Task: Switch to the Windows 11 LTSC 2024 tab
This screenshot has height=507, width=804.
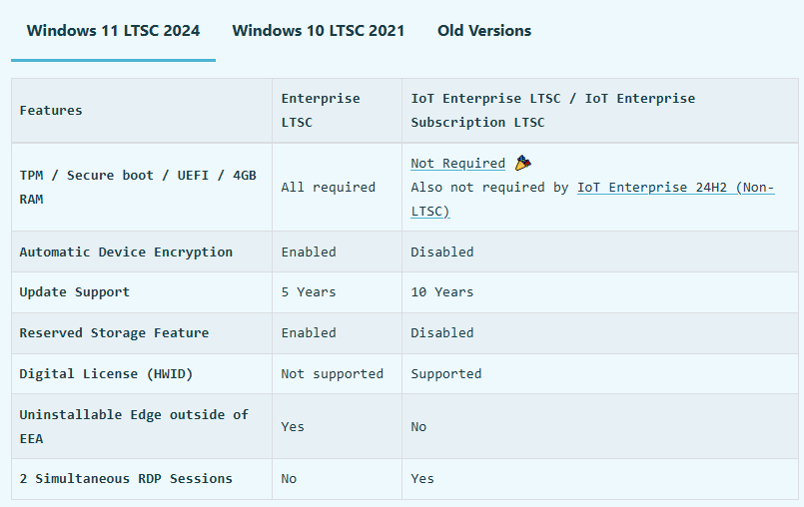Action: pos(113,31)
